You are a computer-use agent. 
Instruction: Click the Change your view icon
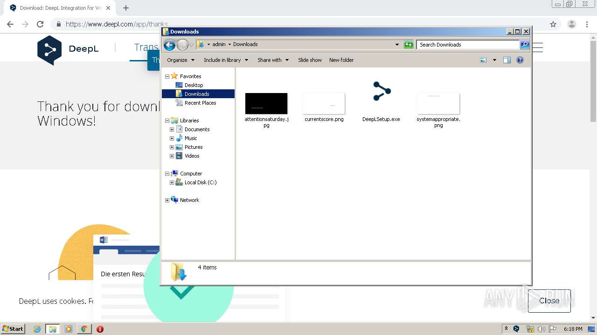(483, 60)
